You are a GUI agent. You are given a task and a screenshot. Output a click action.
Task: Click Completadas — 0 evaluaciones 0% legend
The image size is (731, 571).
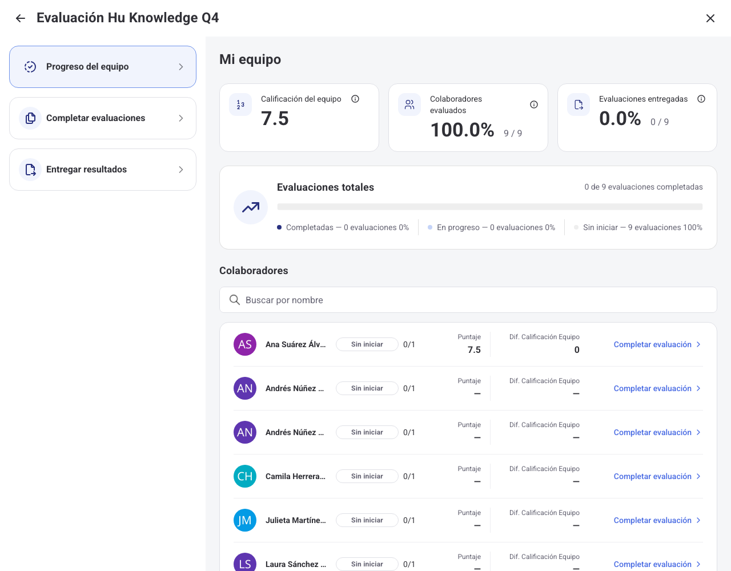[343, 227]
